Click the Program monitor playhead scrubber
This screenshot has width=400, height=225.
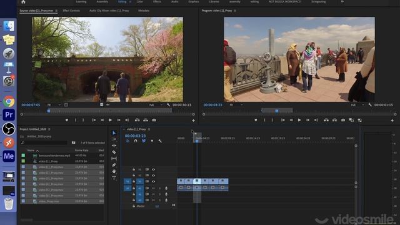pyautogui.click(x=277, y=111)
